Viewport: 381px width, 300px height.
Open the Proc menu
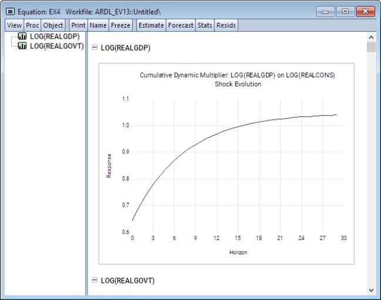click(32, 25)
